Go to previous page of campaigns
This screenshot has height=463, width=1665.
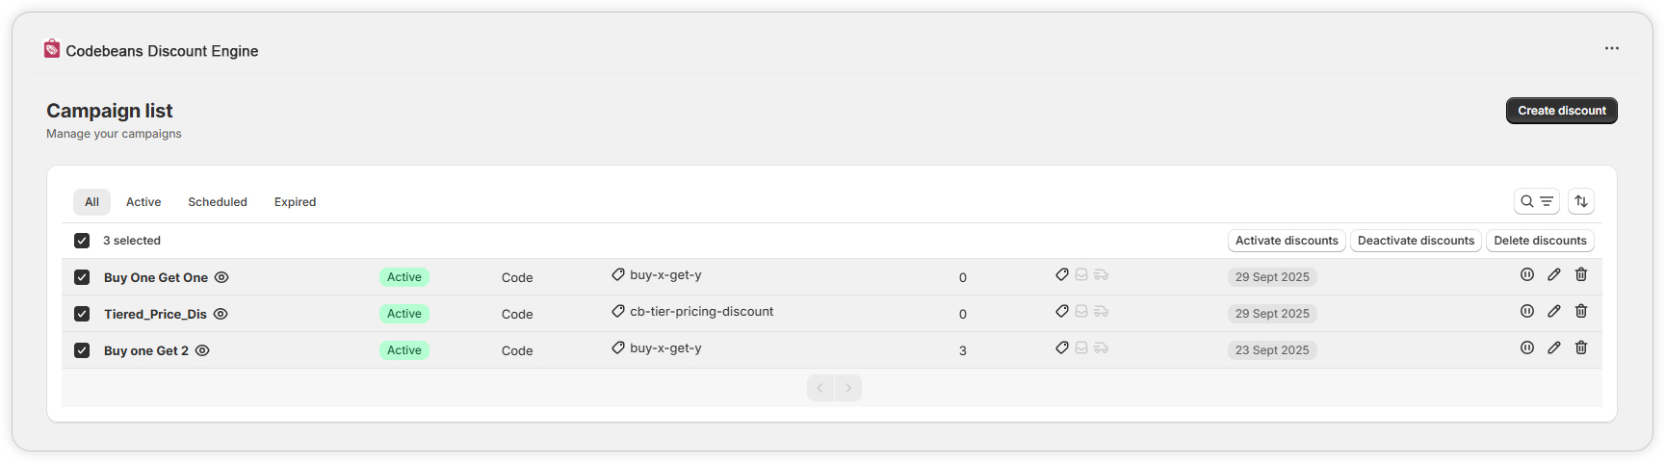pyautogui.click(x=820, y=388)
